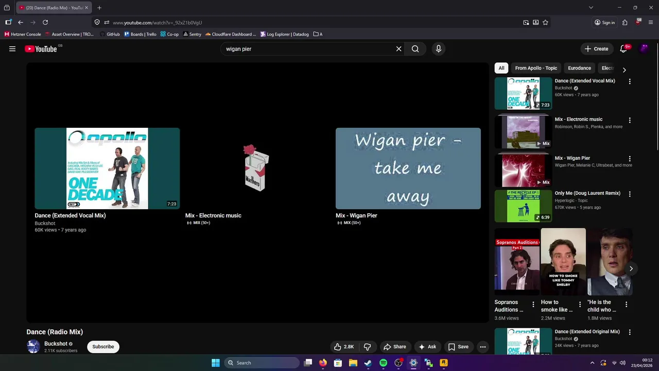
Task: Open the Buckshot channel name link
Action: 56,344
